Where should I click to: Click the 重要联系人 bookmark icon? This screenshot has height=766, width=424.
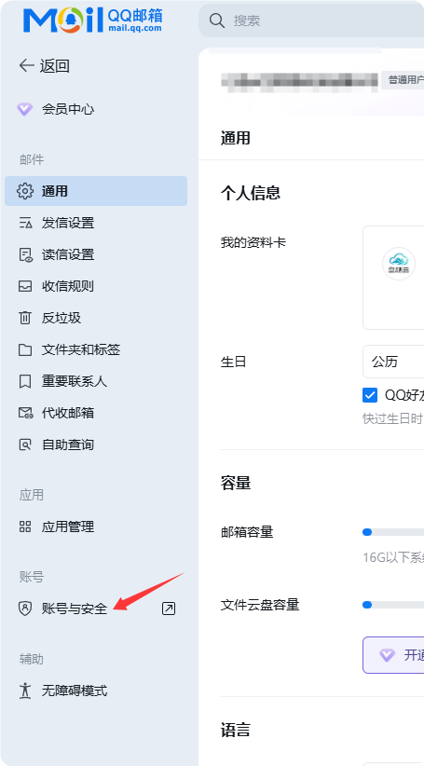pyautogui.click(x=25, y=381)
